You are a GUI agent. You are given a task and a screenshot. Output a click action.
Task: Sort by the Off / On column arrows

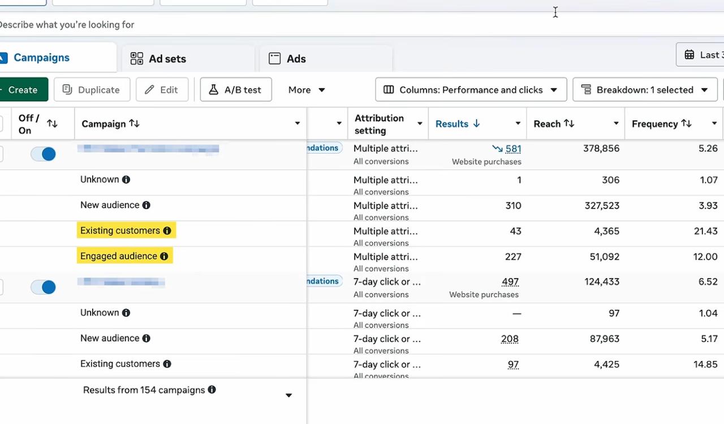pyautogui.click(x=52, y=124)
